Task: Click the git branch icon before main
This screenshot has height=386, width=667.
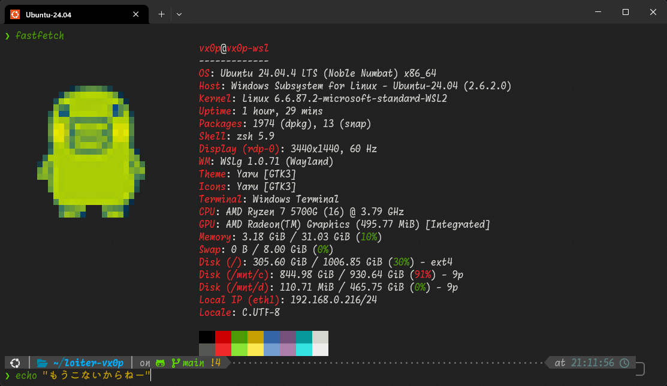Action: [175, 363]
